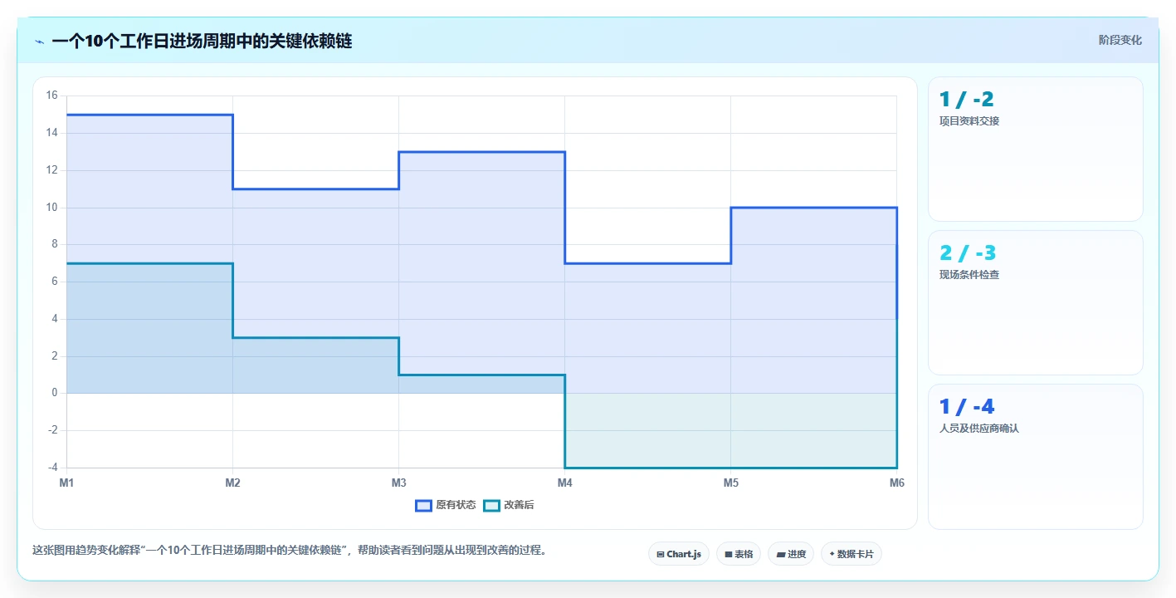Click the description text below the chart
Image resolution: width=1176 pixels, height=598 pixels.
point(290,550)
